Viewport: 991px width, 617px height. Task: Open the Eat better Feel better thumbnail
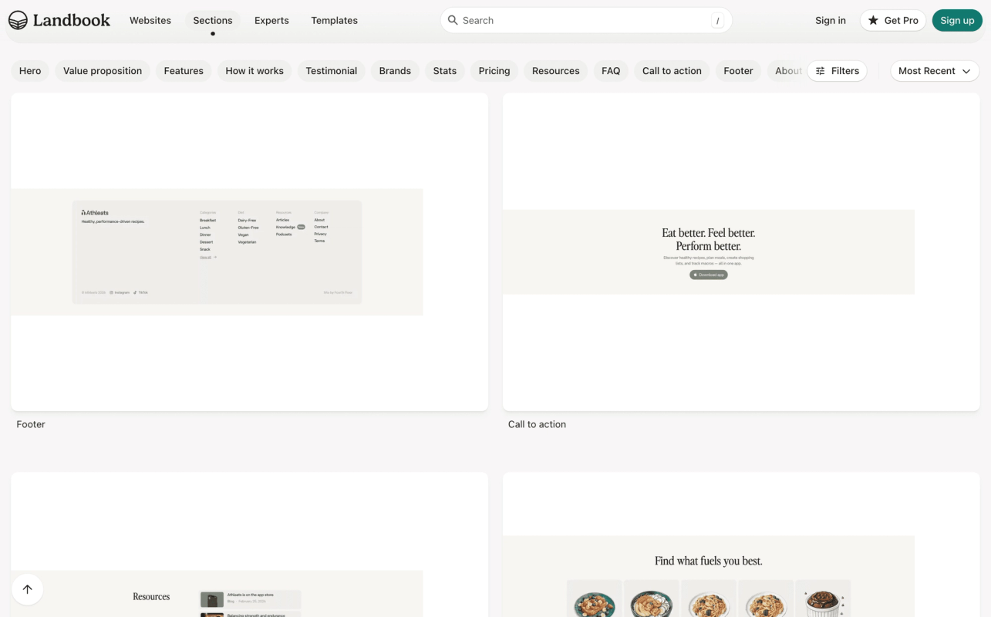pos(741,252)
